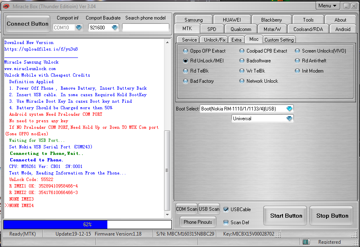Click the S/N: MBCM160315NBBC29 status text
The height and width of the screenshot is (247, 360).
tap(185, 234)
